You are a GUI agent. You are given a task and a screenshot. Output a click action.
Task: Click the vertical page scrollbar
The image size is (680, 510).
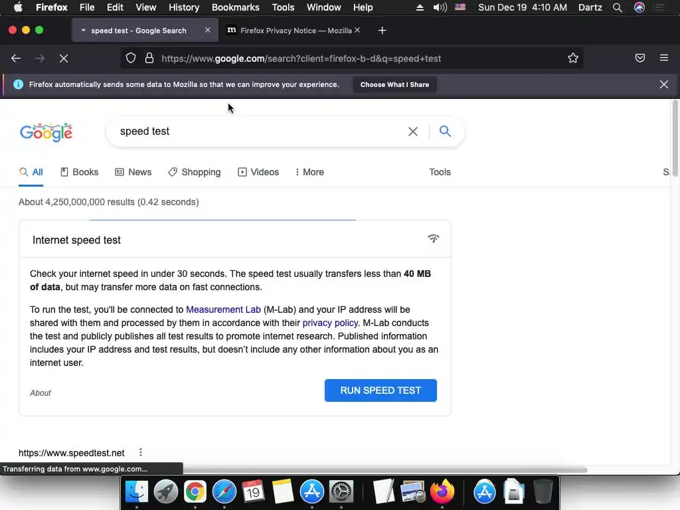(675, 139)
